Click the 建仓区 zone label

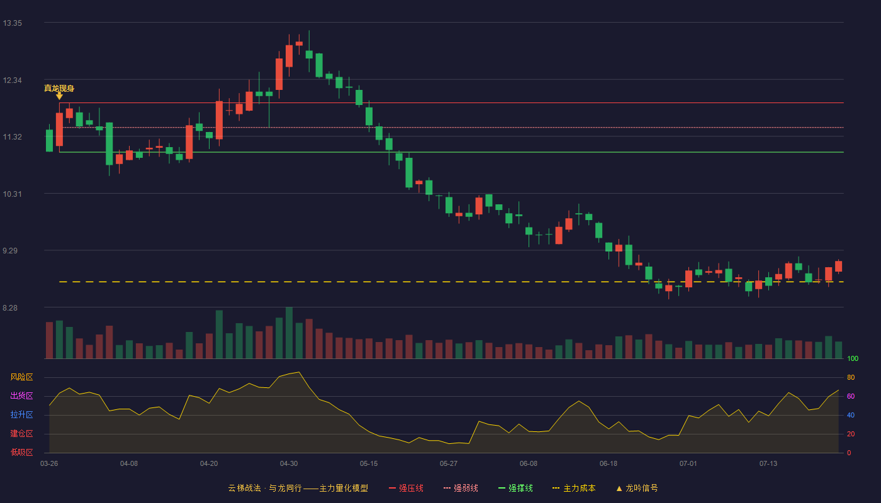point(21,434)
